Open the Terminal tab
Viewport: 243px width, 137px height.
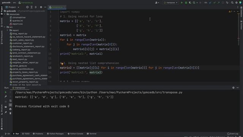click(x=92, y=134)
